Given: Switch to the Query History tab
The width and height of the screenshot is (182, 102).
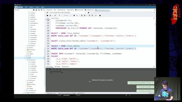Looking at the screenshot, I should click(55, 18).
